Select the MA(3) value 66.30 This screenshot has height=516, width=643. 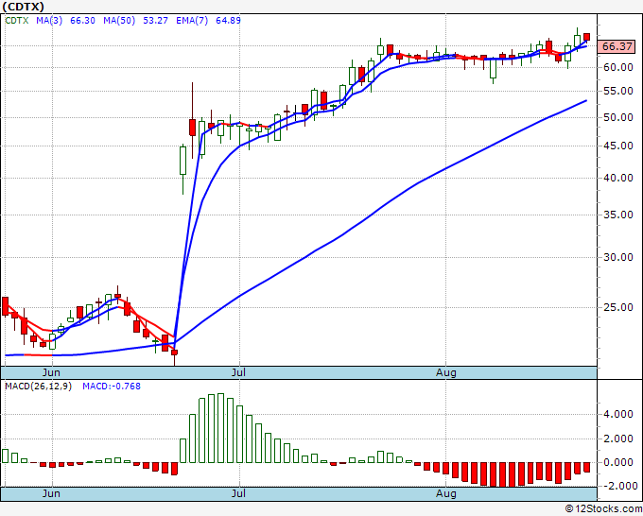[82, 20]
